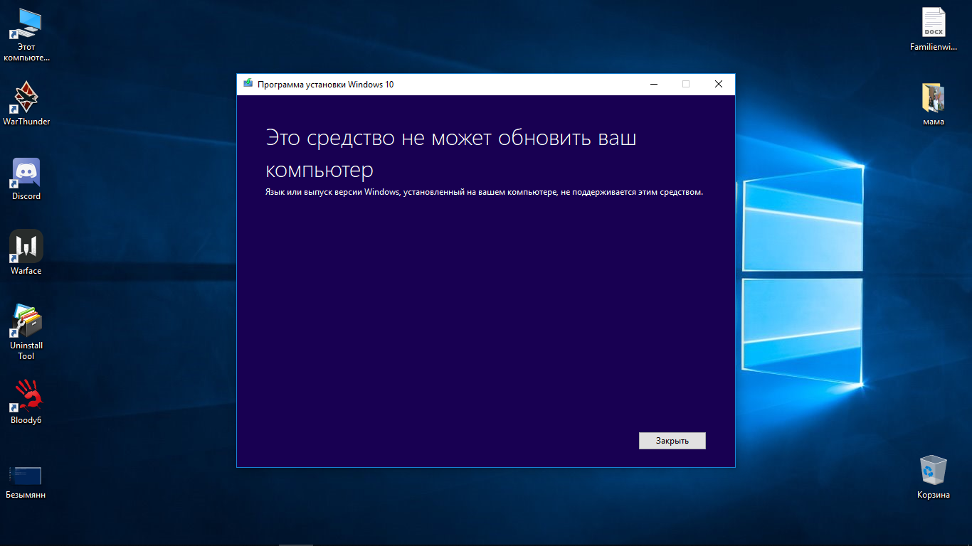Image resolution: width=972 pixels, height=546 pixels.
Task: Select the Familienwi... DOCX file icon
Action: 933,30
